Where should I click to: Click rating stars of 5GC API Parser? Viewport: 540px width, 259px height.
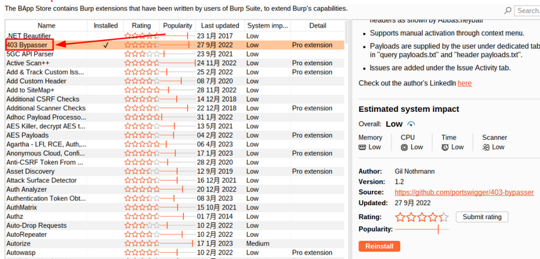click(x=142, y=54)
